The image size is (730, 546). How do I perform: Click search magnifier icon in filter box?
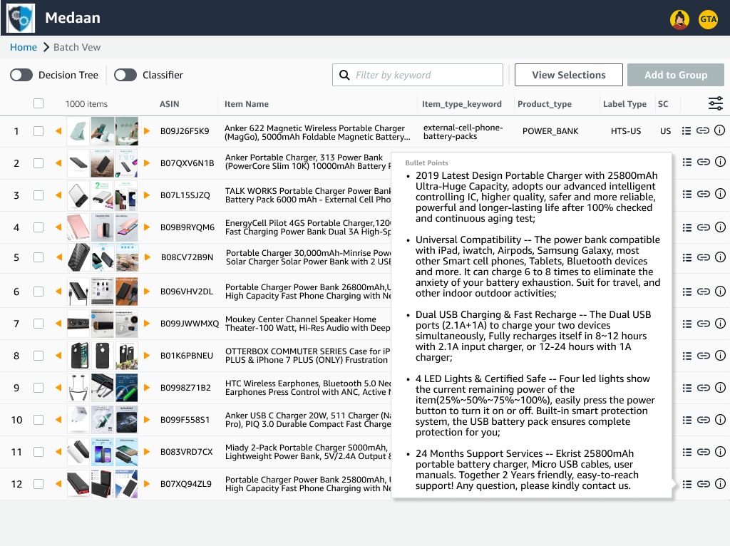344,75
